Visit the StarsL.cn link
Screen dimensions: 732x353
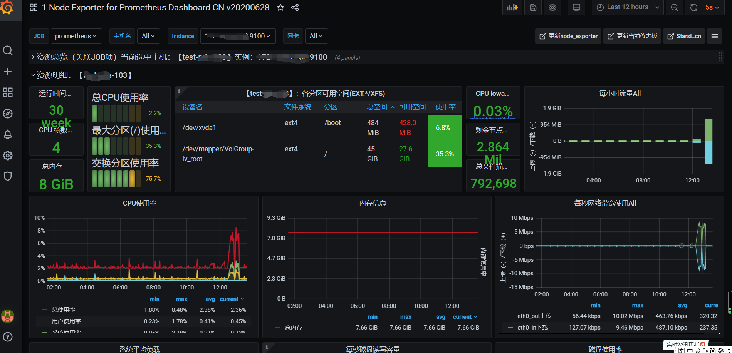point(684,36)
